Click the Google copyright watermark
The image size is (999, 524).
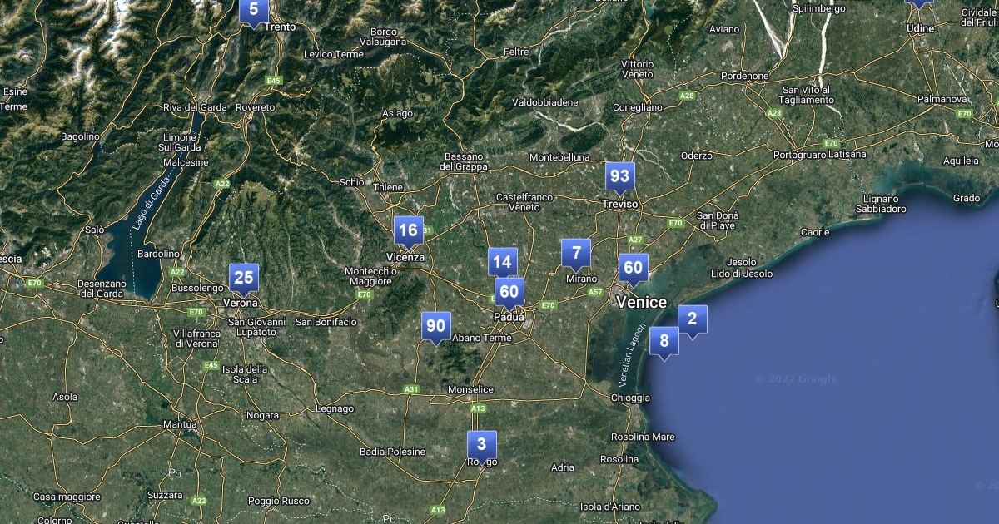tap(796, 379)
